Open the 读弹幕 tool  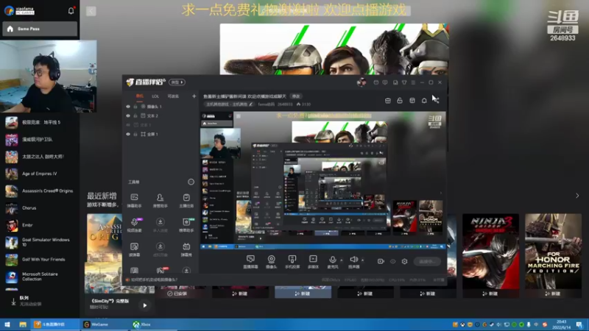coord(134,249)
